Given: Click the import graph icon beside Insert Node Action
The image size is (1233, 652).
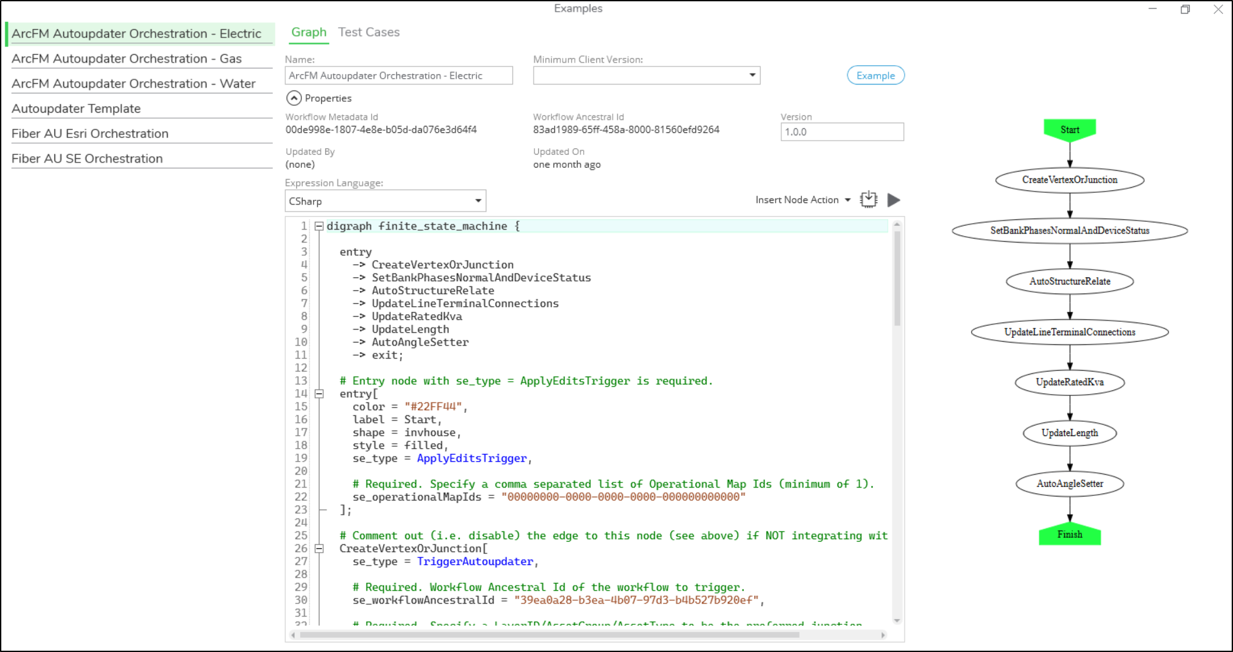Looking at the screenshot, I should point(868,200).
